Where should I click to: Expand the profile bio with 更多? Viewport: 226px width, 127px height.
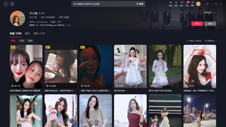(x=69, y=25)
